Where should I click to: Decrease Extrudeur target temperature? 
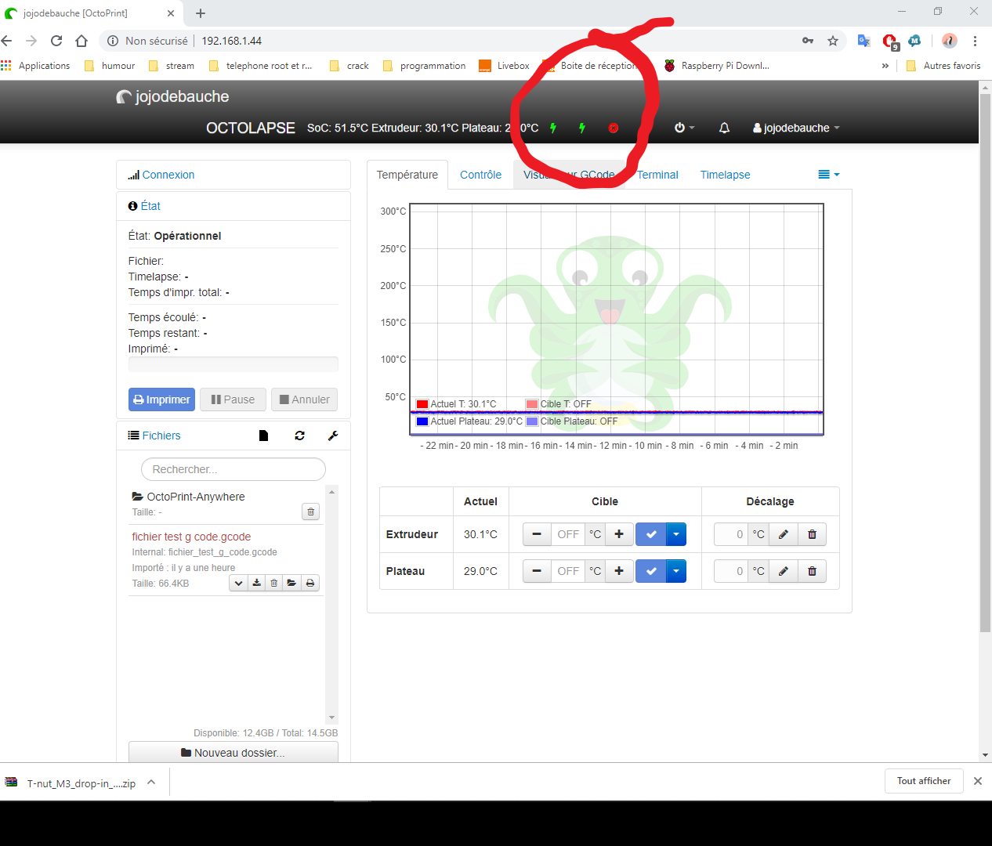537,534
